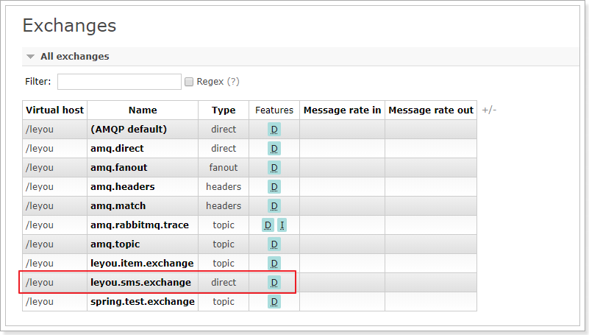
Task: Click the Regex (?) help link
Action: (233, 82)
